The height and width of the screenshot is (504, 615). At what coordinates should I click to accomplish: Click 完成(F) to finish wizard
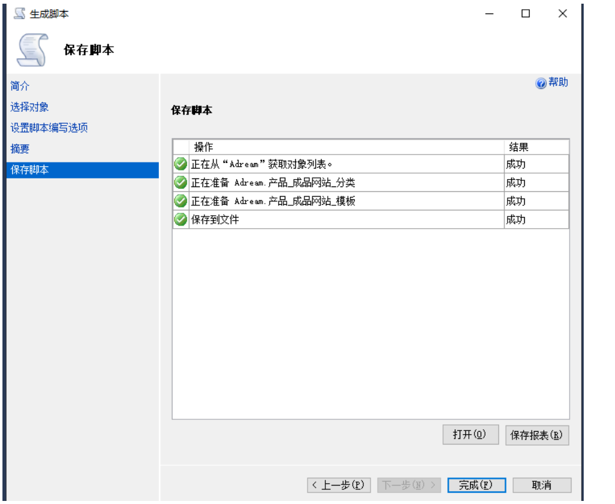coord(476,485)
